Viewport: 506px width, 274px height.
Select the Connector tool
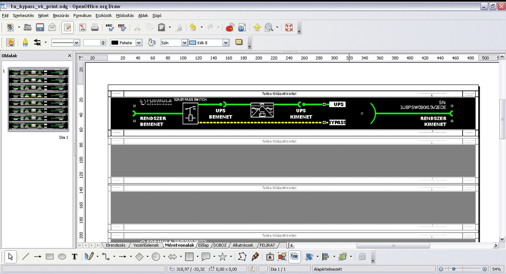coord(106,257)
